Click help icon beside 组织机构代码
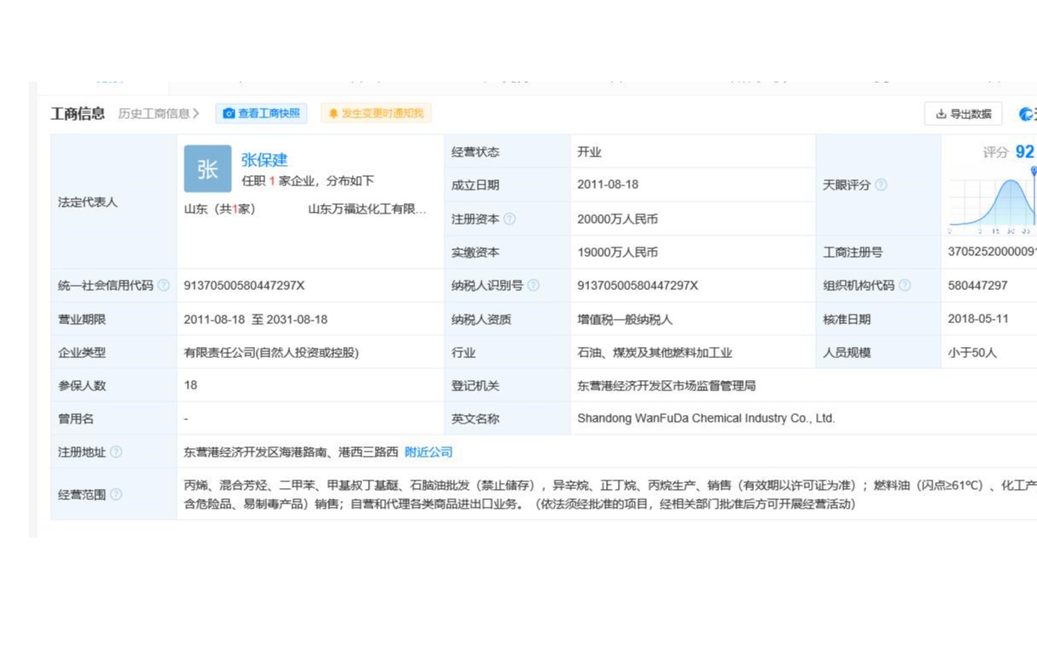 (x=904, y=286)
